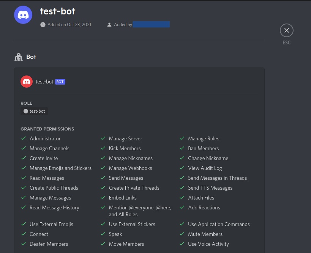Click the large blue test-bot Discord avatar
Image resolution: width=311 pixels, height=253 pixels.
(23, 15)
